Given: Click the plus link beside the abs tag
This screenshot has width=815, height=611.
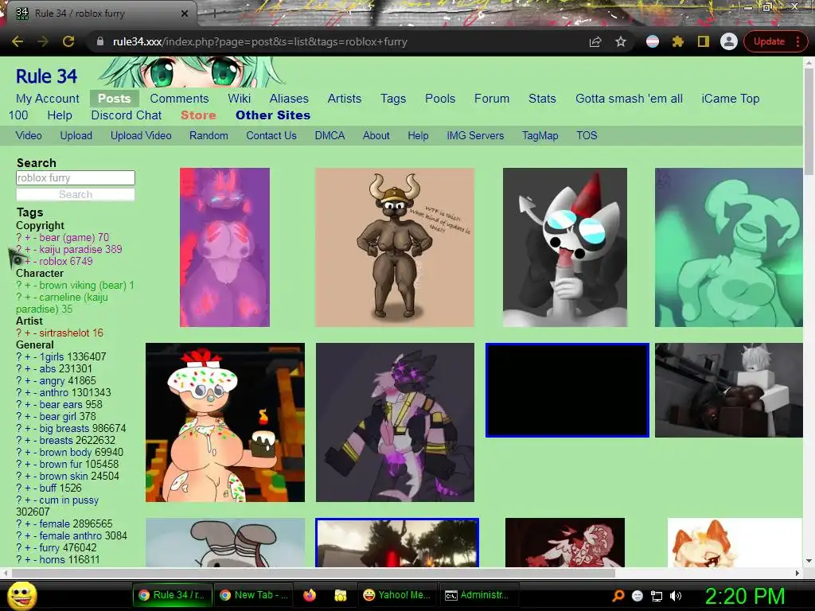Looking at the screenshot, I should tap(28, 369).
